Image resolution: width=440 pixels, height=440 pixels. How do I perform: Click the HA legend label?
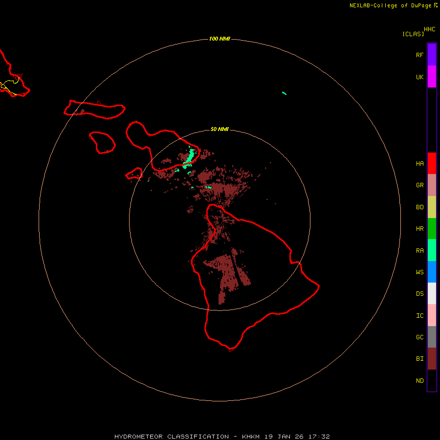pos(419,164)
